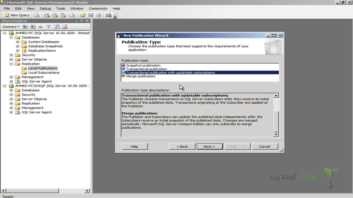This screenshot has width=353, height=198.
Task: Click the Print icon in toolbar
Action: pyautogui.click(x=98, y=15)
